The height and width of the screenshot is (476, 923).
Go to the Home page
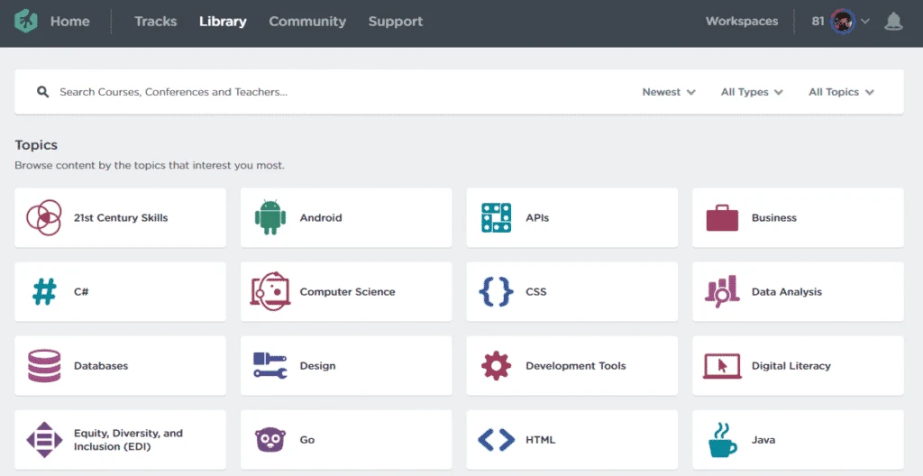click(x=70, y=22)
